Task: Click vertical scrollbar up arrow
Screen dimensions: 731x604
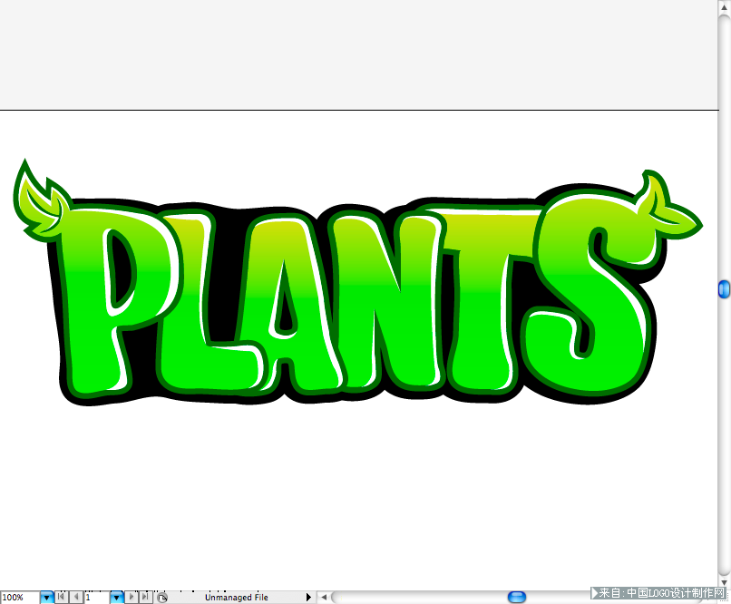Action: [724, 7]
